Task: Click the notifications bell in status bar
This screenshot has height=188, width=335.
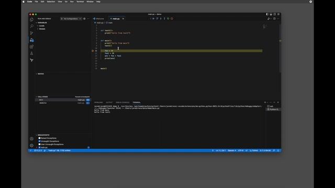Action: pos(278,151)
